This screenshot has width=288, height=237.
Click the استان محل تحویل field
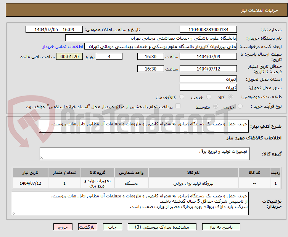208,79
